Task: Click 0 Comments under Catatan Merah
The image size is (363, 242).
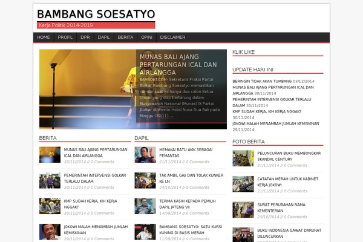Action: [296, 191]
